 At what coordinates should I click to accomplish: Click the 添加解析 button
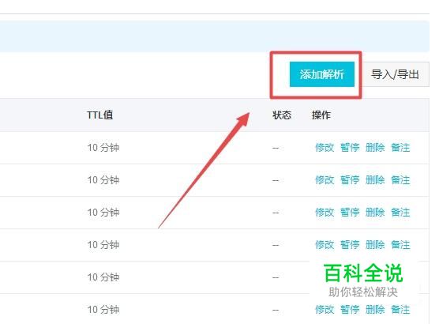[322, 74]
